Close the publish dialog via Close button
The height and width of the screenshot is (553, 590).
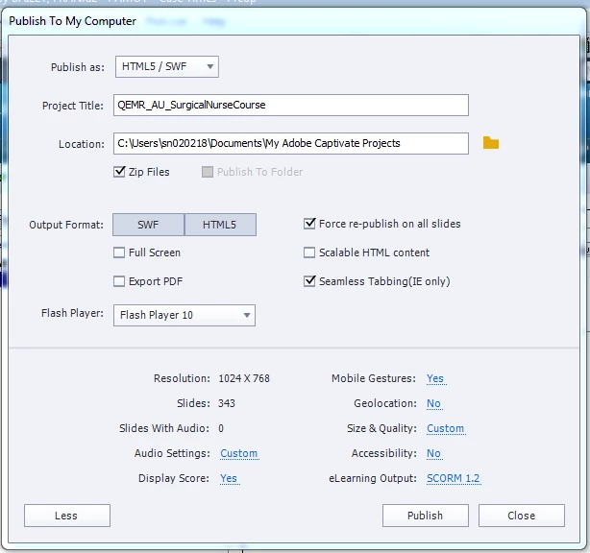tap(521, 516)
